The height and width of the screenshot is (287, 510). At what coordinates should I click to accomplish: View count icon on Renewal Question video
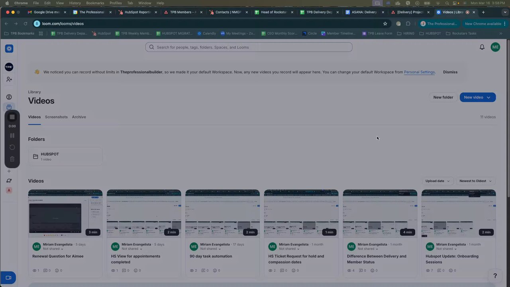coord(35,270)
